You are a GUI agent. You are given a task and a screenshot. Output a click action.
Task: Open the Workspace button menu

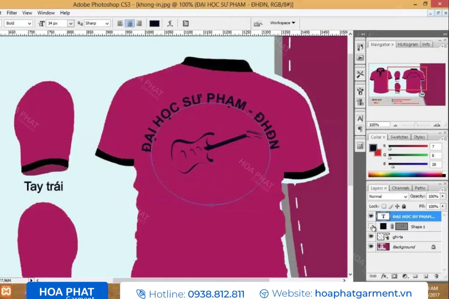[x=282, y=23]
